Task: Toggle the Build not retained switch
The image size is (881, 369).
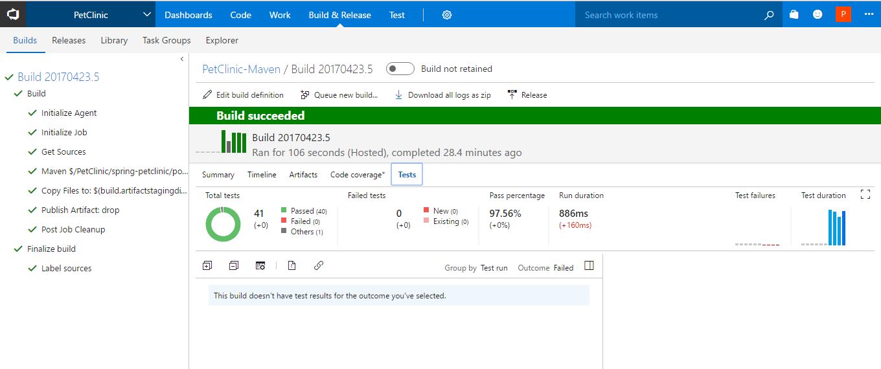Action: pyautogui.click(x=400, y=69)
